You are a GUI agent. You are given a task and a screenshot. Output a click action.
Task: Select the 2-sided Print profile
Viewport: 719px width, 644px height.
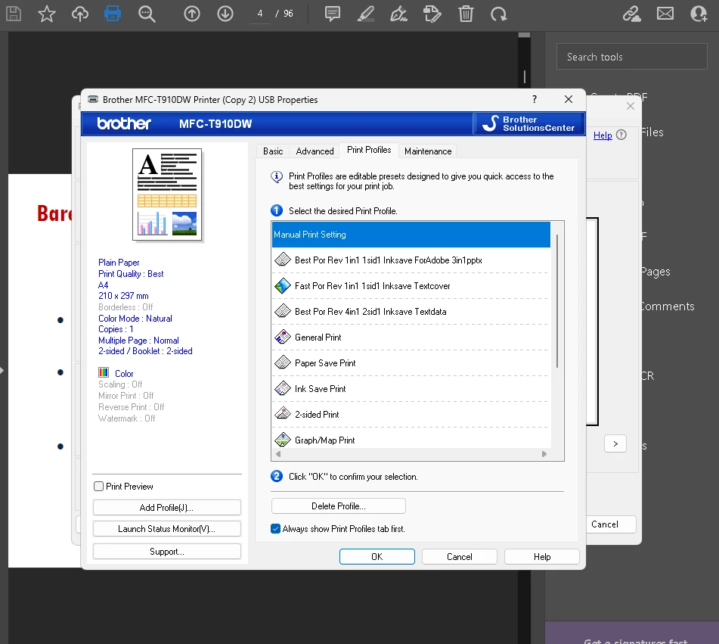click(x=411, y=415)
